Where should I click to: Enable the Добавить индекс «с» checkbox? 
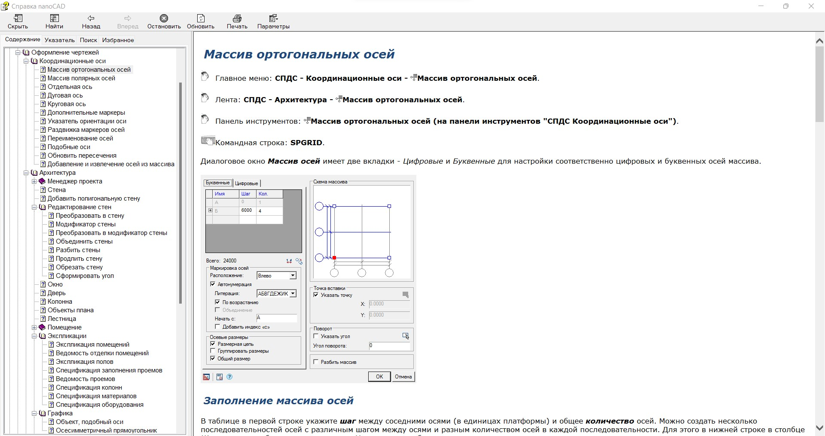217,327
